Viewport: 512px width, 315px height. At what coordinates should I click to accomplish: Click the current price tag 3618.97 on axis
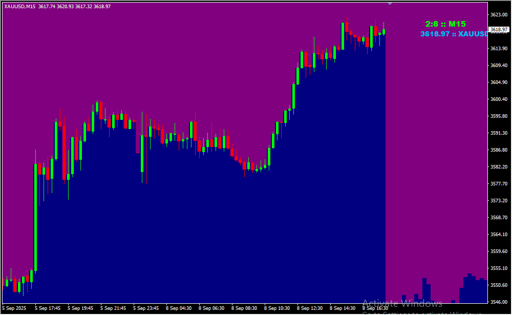click(x=498, y=30)
